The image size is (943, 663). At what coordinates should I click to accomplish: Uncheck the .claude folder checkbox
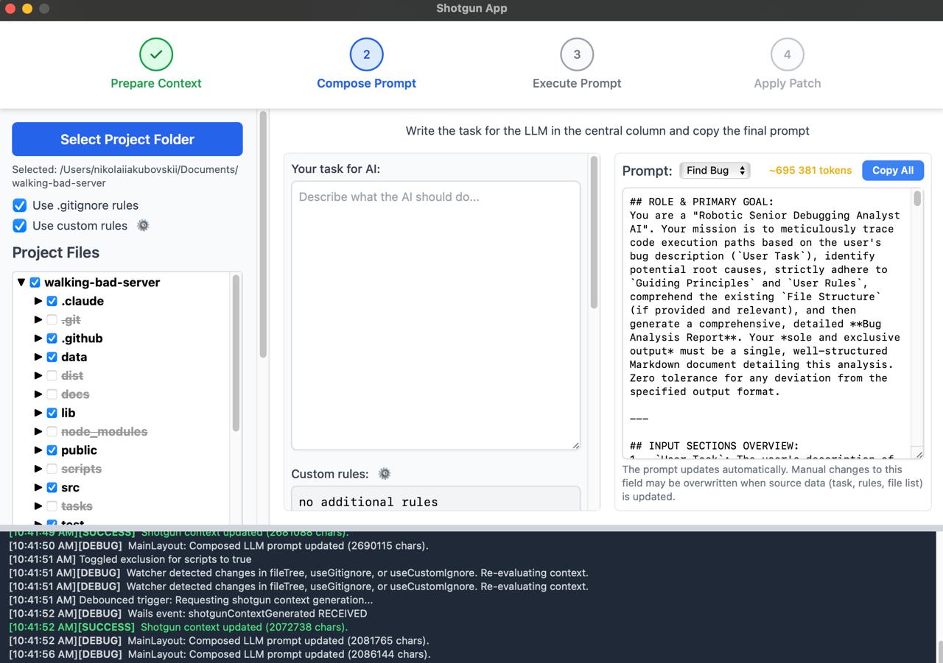tap(52, 301)
